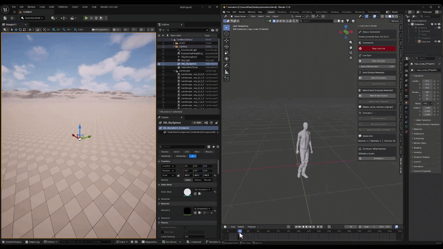The height and width of the screenshot is (249, 443).
Task: Toggle the Simulate Physics checkbox
Action: pyautogui.click(x=185, y=227)
